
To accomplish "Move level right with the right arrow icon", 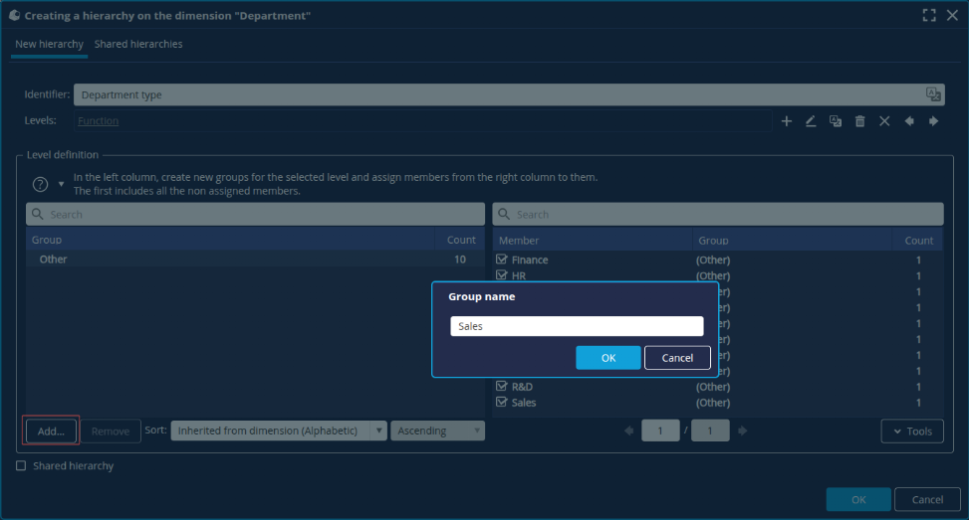I will tap(933, 121).
